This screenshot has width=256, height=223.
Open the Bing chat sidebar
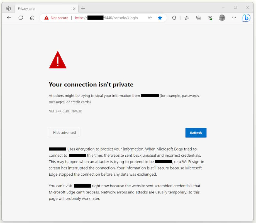click(x=246, y=18)
